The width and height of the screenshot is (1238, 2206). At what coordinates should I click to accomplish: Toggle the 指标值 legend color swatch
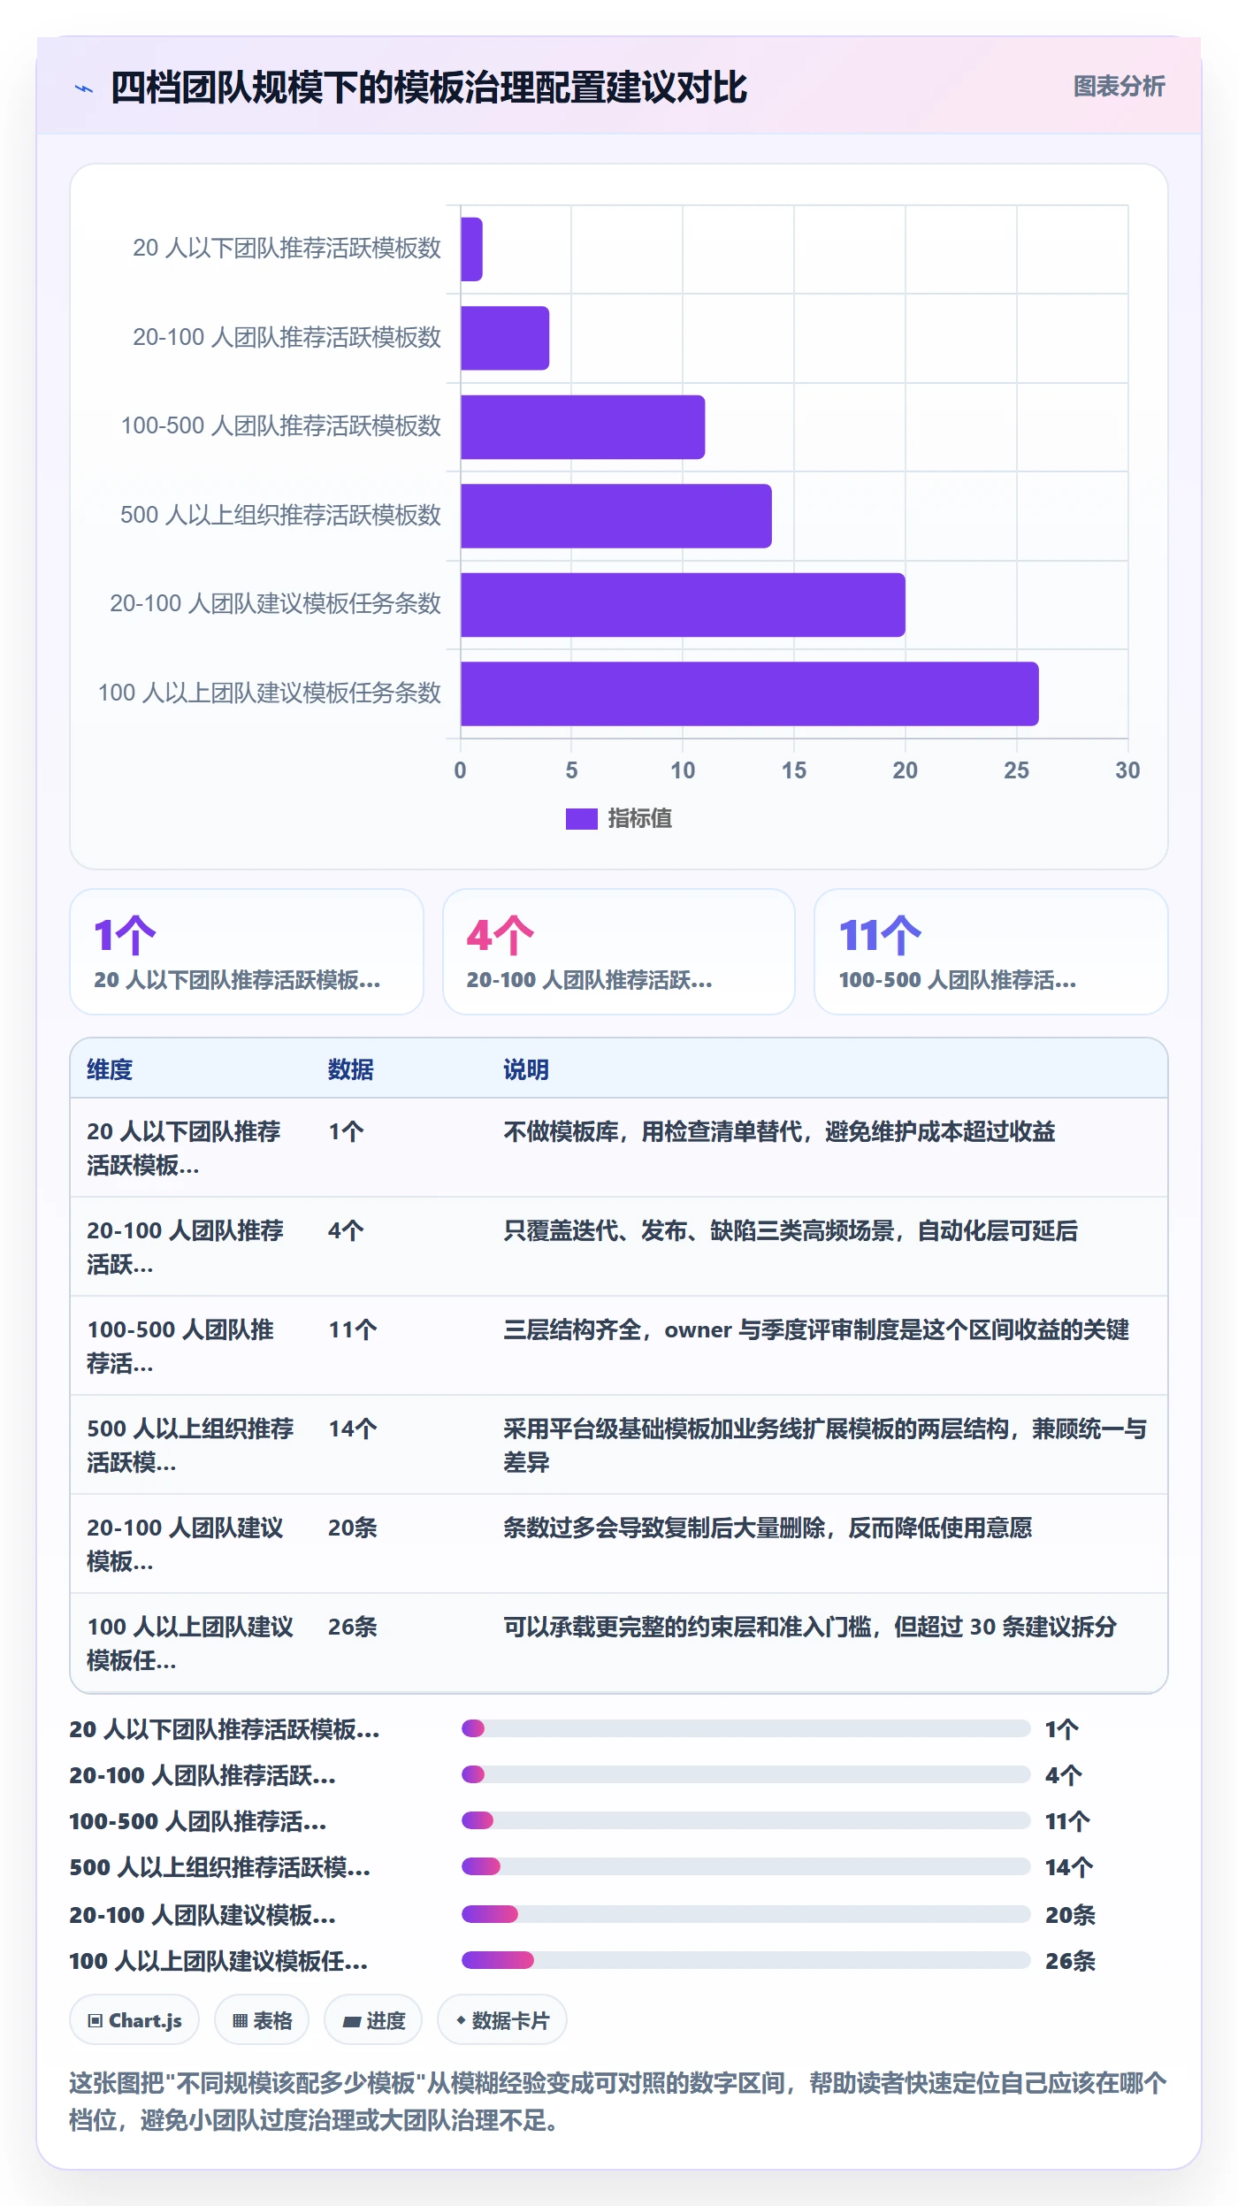(x=581, y=819)
